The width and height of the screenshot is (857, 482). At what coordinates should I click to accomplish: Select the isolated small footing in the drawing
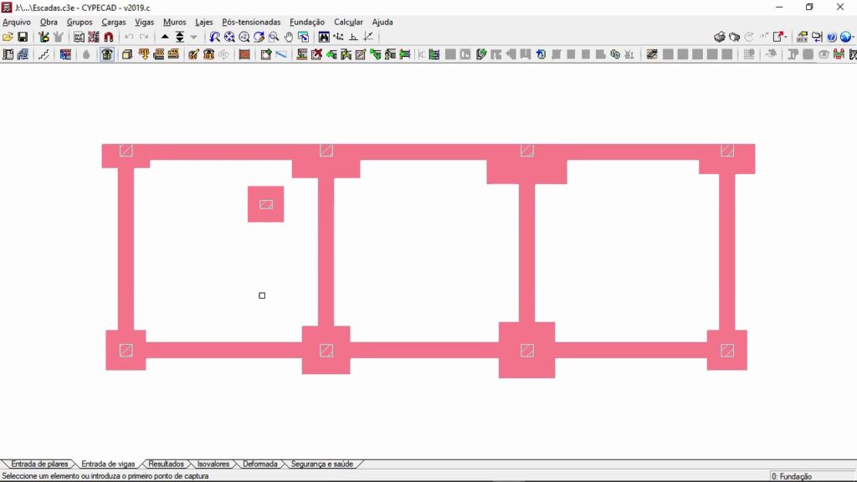coord(265,204)
